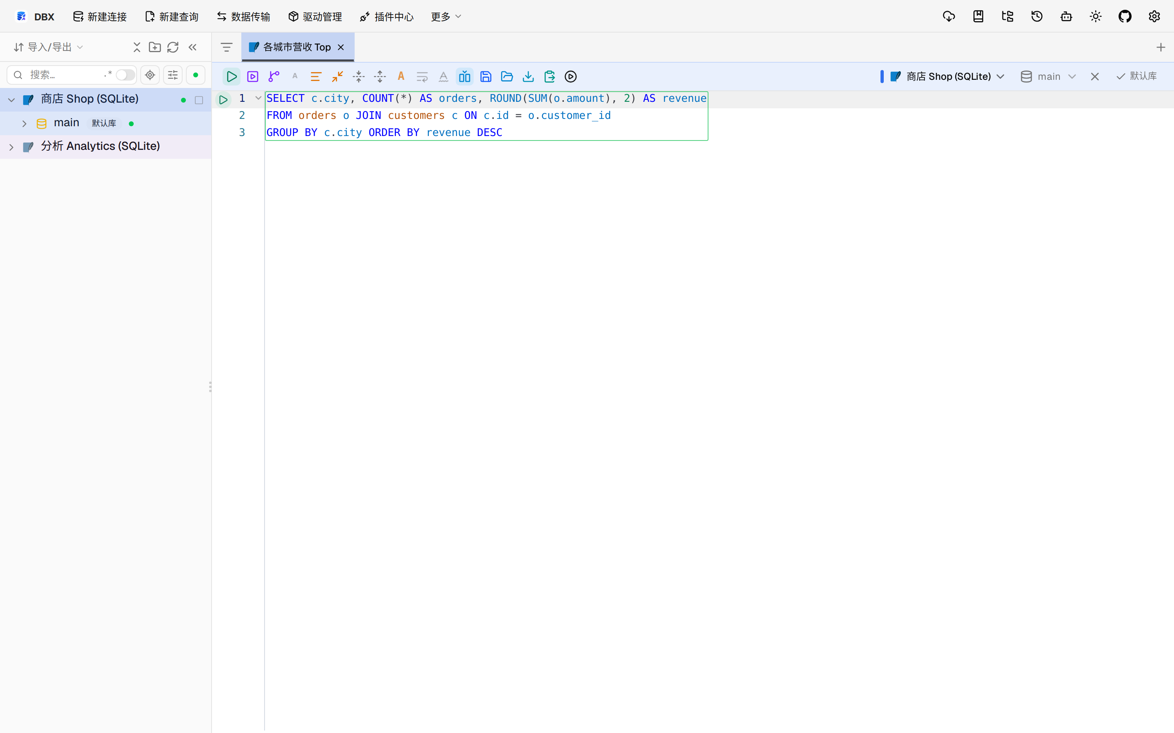The height and width of the screenshot is (733, 1174).
Task: Save the query with the floppy disk icon
Action: [x=485, y=77]
